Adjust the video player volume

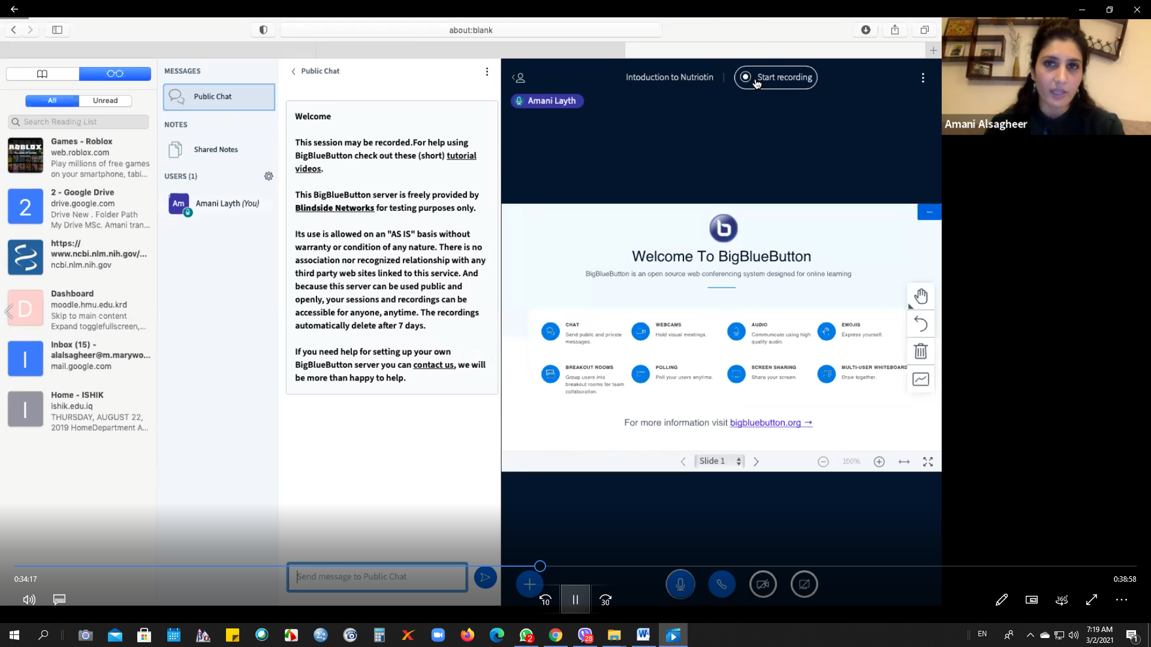point(29,600)
